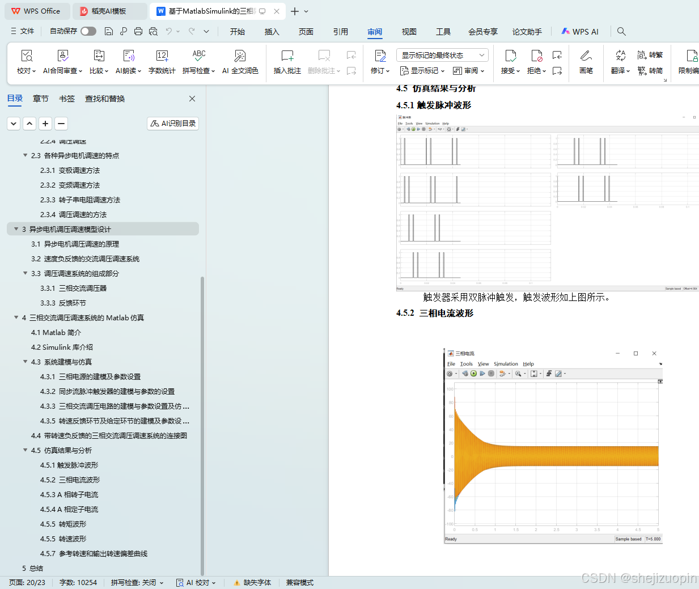Click the navigation pane vertical scrollbar
The width and height of the screenshot is (699, 589).
[202, 425]
